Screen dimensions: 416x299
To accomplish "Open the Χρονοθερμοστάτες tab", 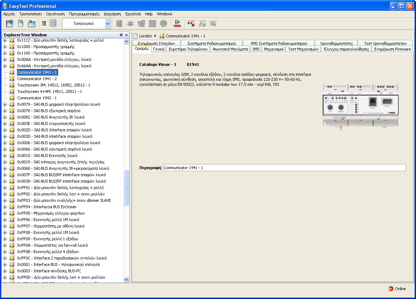I will click(337, 43).
